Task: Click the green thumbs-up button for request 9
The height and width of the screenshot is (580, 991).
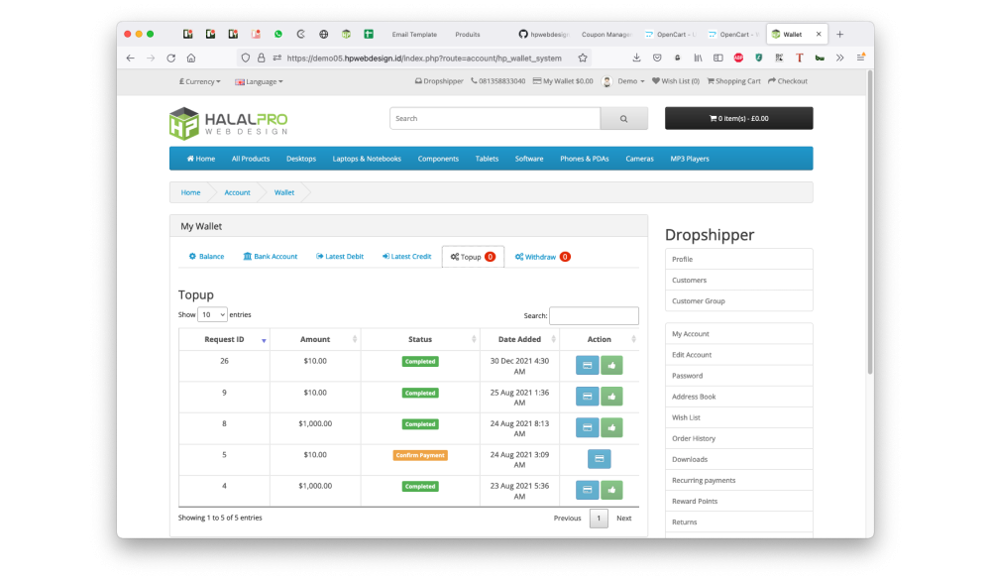Action: [611, 397]
